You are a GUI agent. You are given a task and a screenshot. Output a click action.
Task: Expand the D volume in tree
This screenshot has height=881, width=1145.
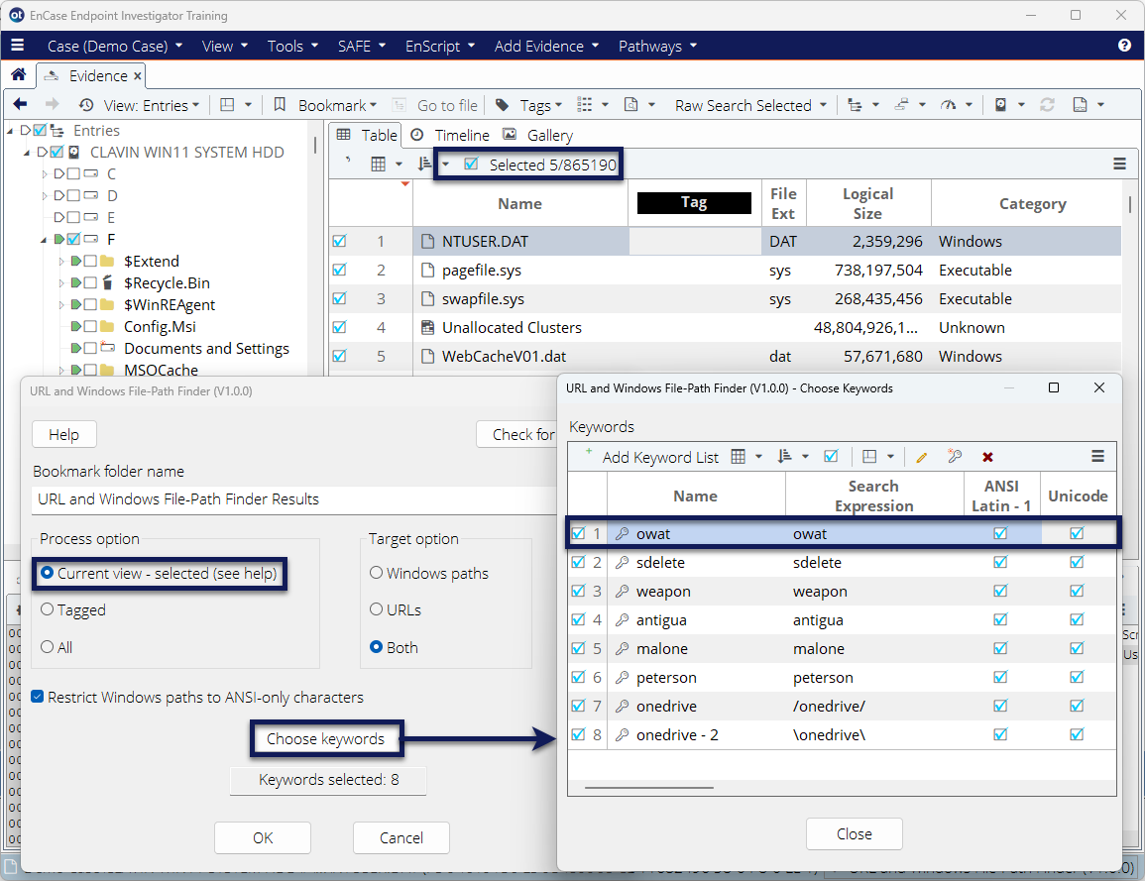(x=44, y=196)
